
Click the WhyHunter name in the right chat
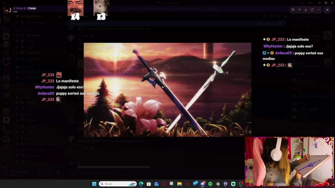[x=273, y=46]
